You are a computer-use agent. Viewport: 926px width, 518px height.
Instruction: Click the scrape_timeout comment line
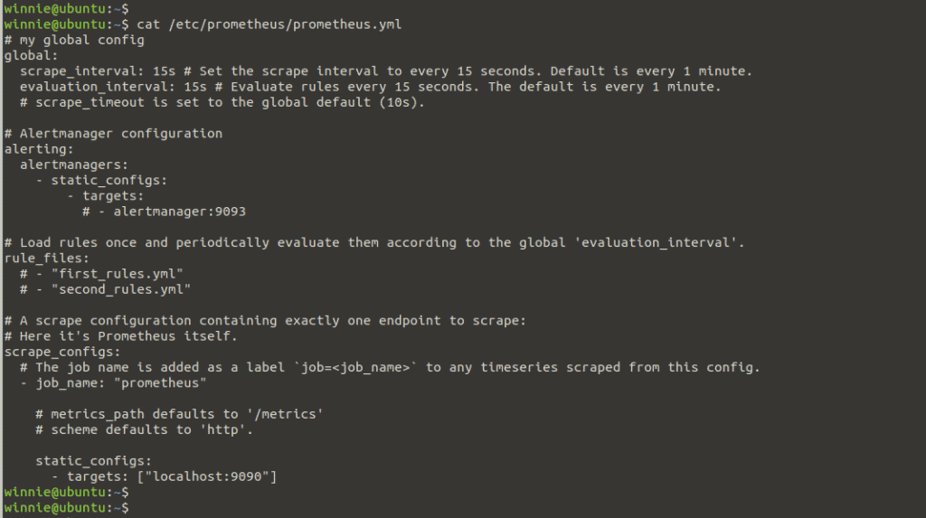(x=222, y=102)
